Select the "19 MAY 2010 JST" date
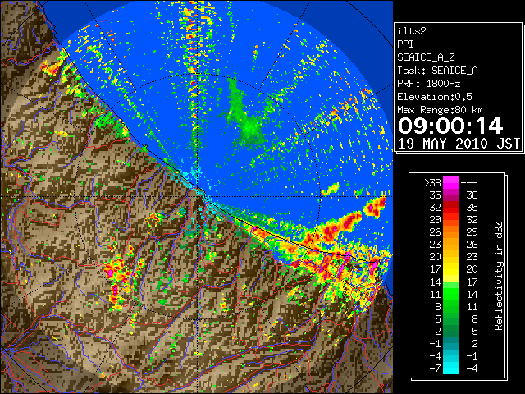 [x=459, y=144]
